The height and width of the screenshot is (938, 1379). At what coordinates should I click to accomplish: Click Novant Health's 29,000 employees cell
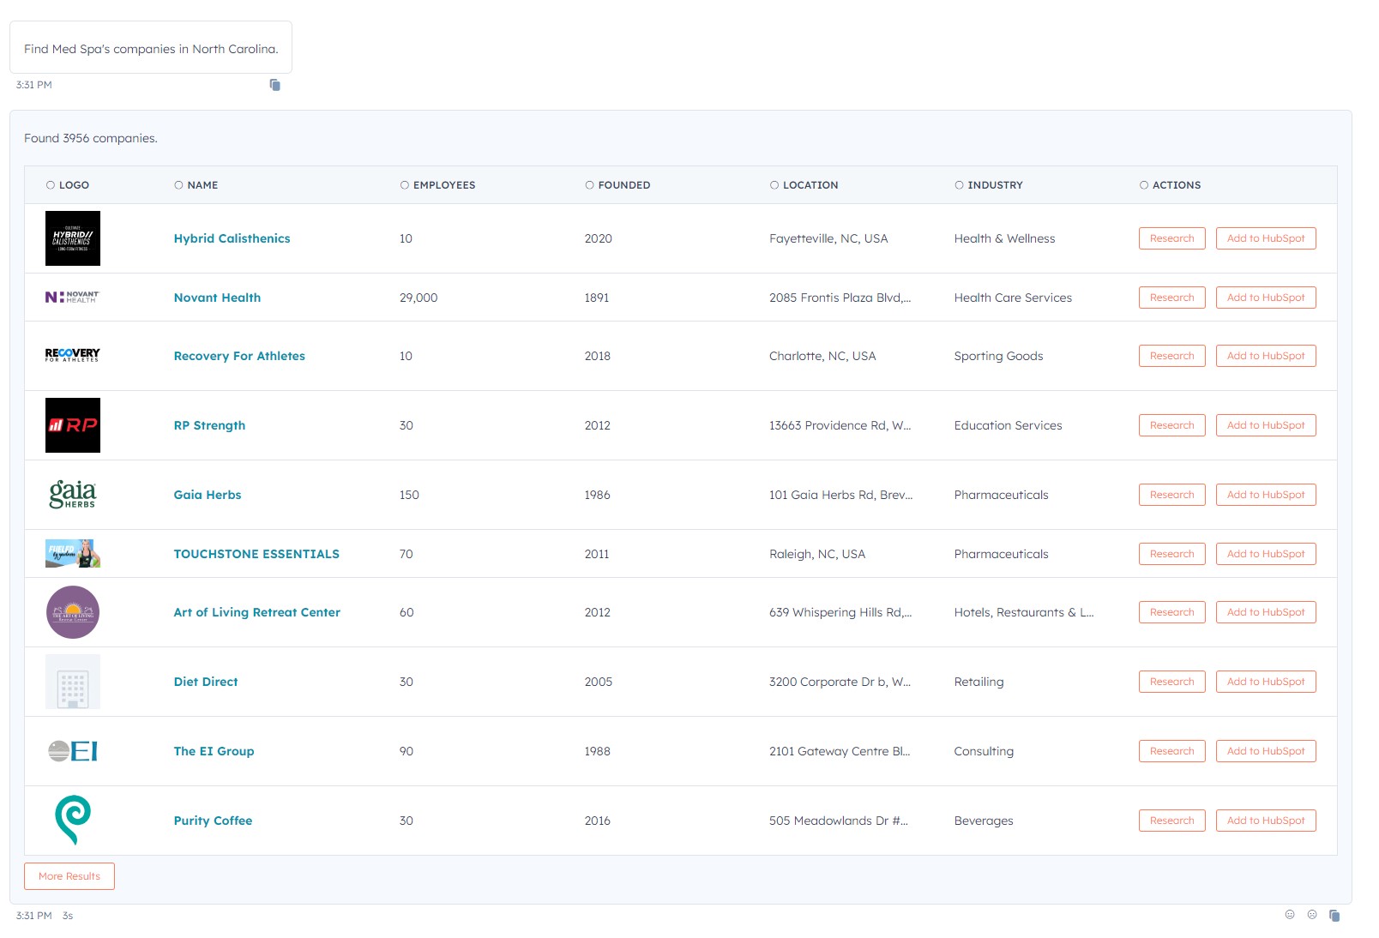pyautogui.click(x=419, y=298)
